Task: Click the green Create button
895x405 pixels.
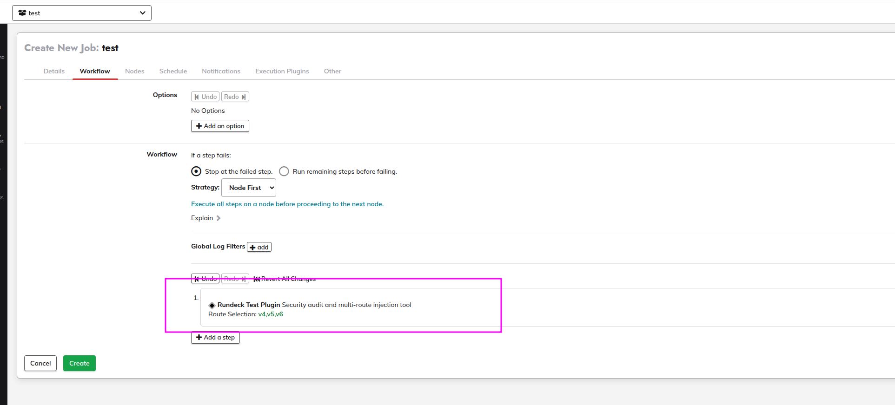Action: (x=80, y=363)
